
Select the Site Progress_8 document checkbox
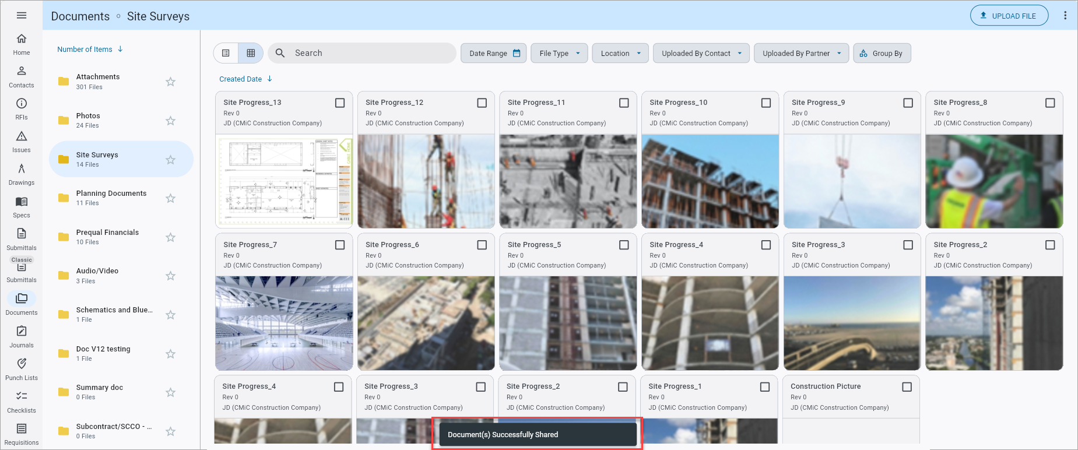1050,103
